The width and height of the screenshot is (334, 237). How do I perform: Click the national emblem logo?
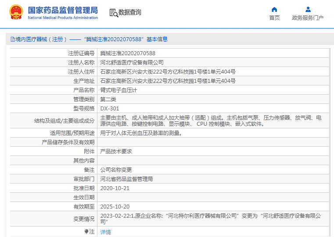(16, 12)
